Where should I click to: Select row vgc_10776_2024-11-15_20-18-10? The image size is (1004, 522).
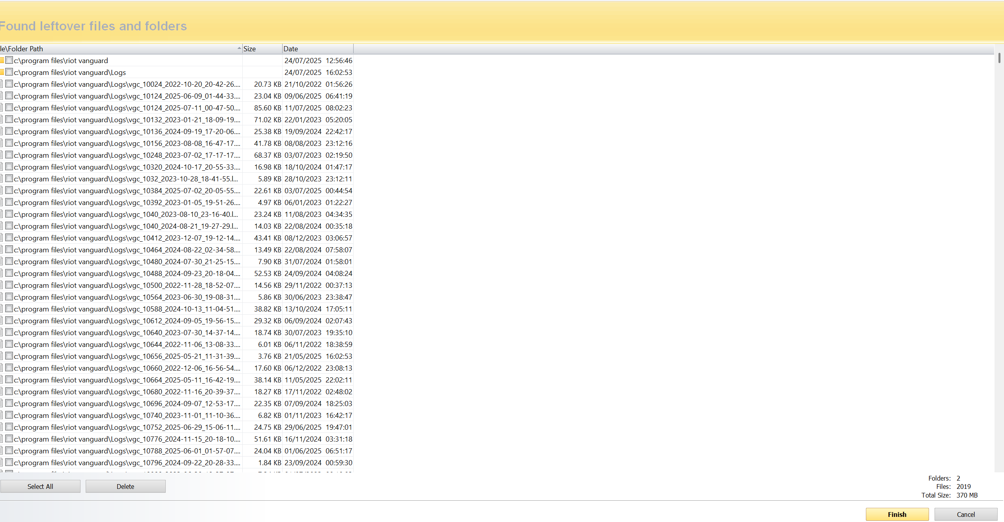[x=176, y=439]
